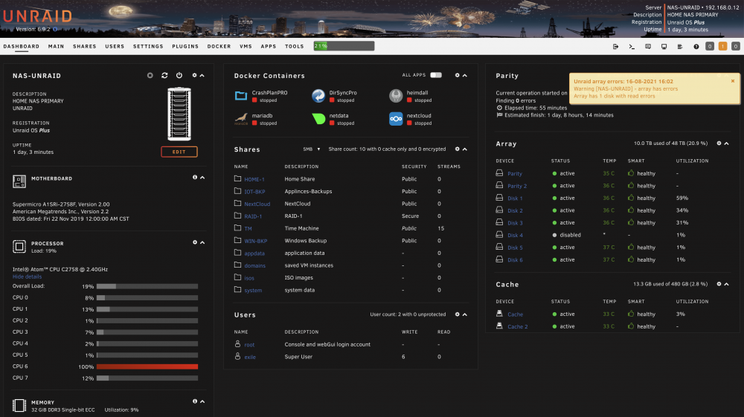
Task: Click the Hide details link
Action: tap(27, 277)
